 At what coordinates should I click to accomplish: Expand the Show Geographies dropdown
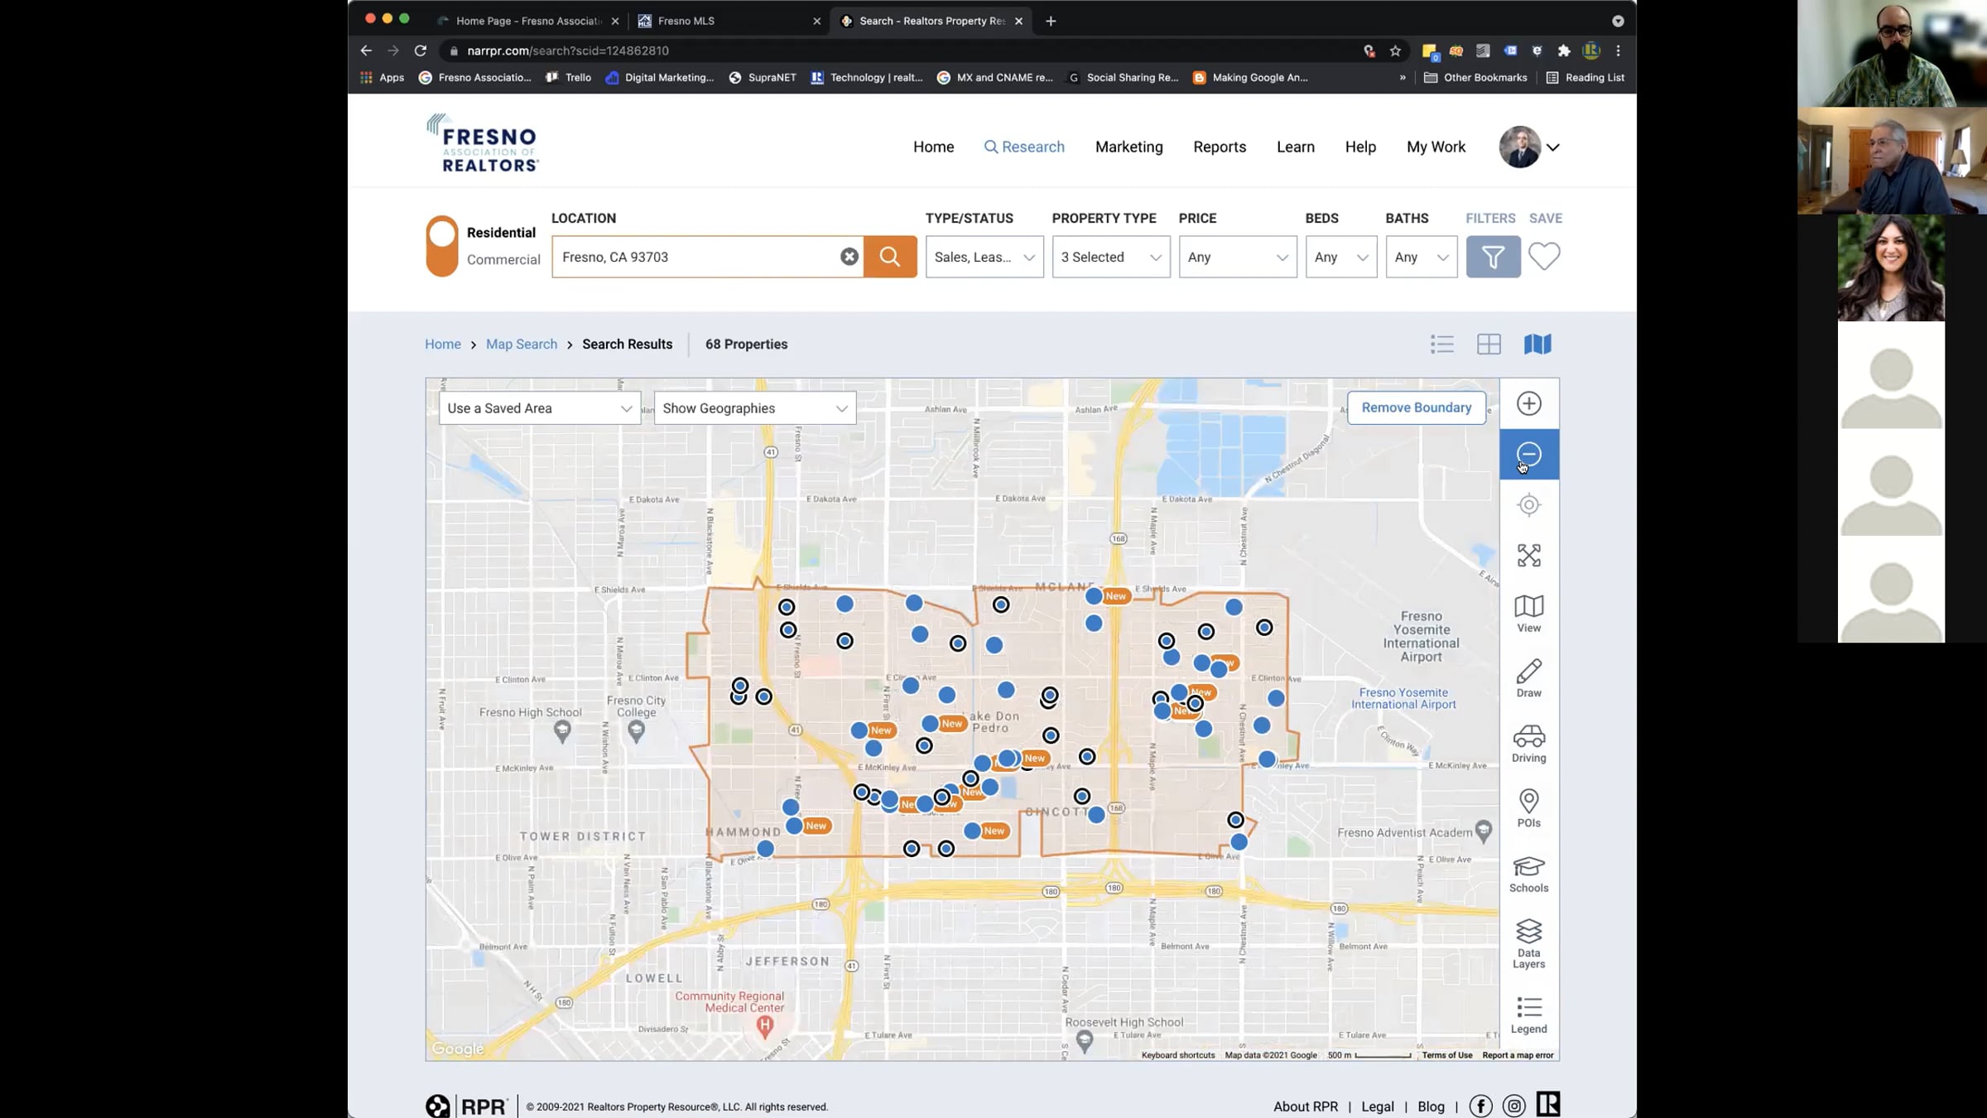pyautogui.click(x=754, y=408)
